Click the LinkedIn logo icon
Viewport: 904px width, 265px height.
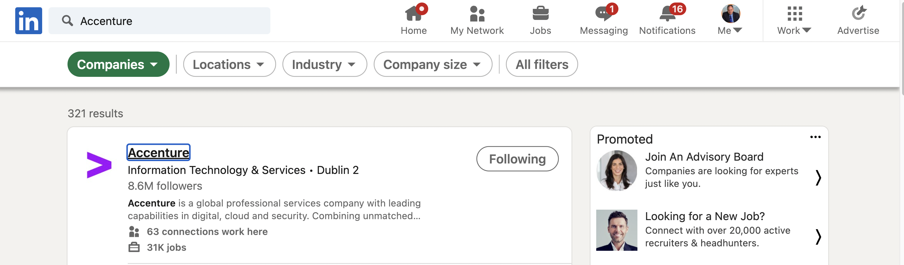pyautogui.click(x=29, y=21)
